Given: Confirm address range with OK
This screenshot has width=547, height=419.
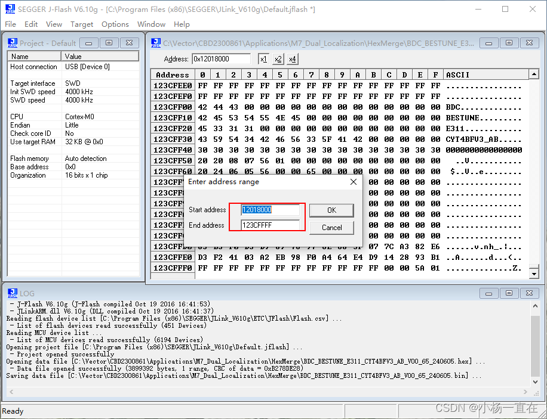Looking at the screenshot, I should pyautogui.click(x=331, y=210).
